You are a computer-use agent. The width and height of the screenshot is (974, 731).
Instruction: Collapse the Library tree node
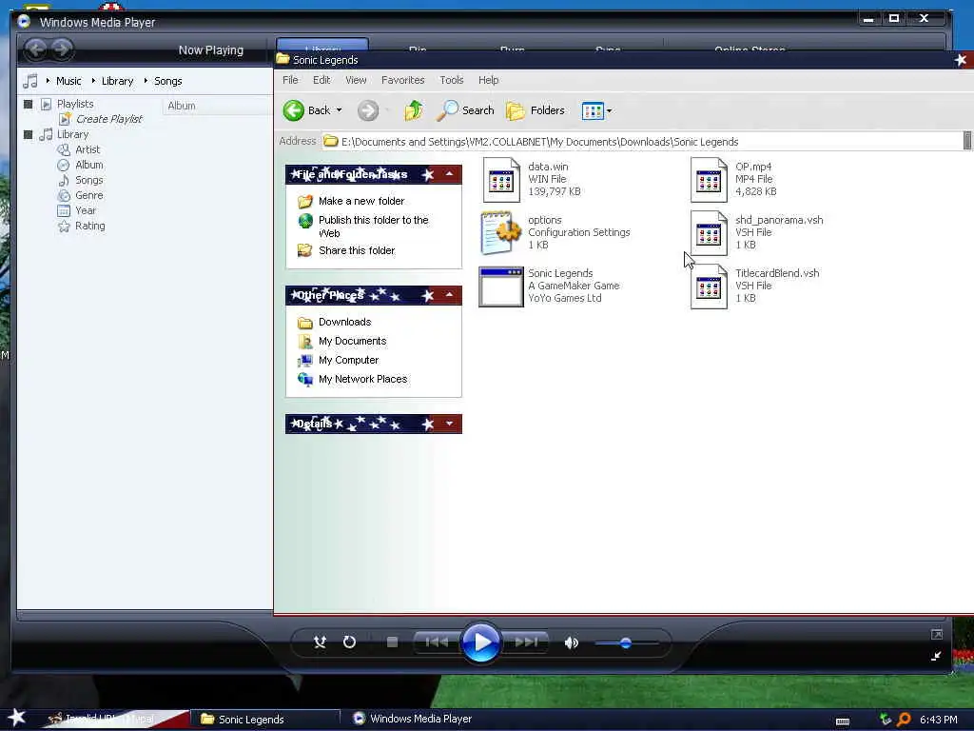[x=28, y=134]
